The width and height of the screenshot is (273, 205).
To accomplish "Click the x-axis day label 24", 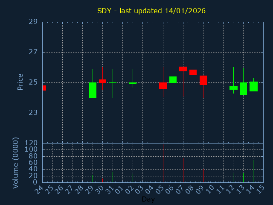I will tap(39, 190).
